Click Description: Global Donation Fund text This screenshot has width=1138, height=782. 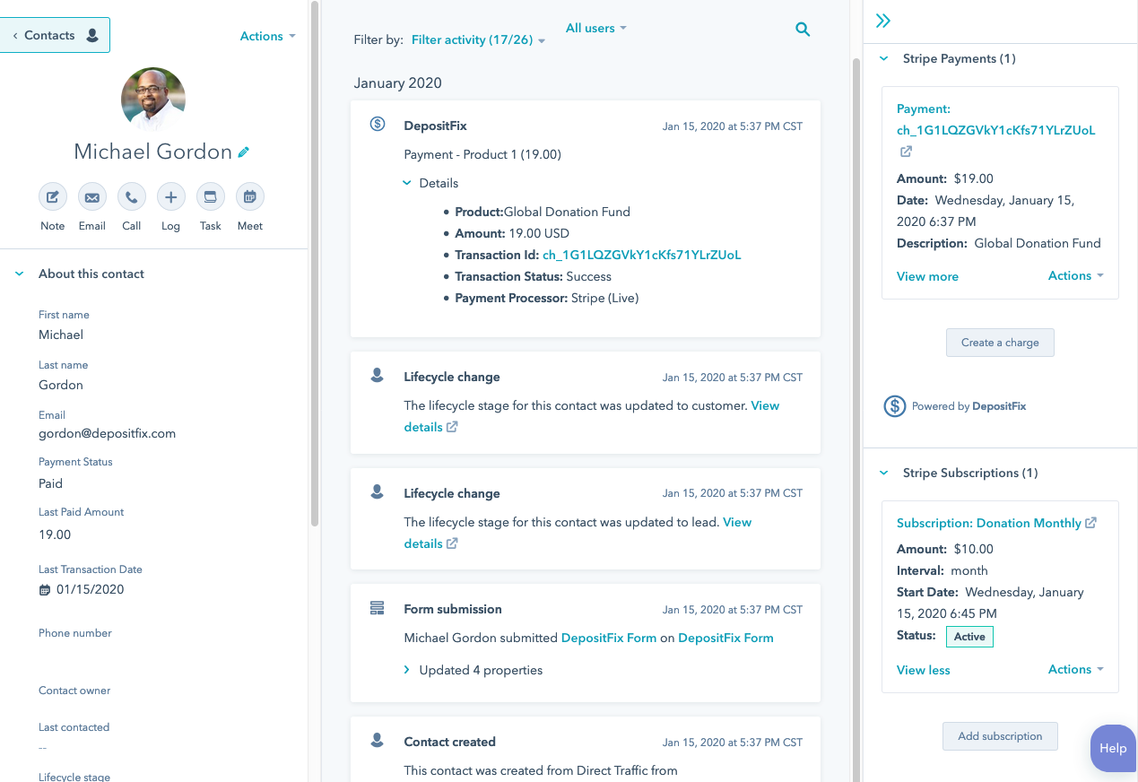click(999, 243)
